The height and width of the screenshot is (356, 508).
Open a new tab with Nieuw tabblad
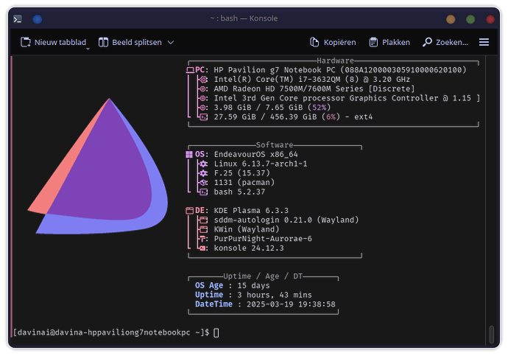[x=54, y=42]
